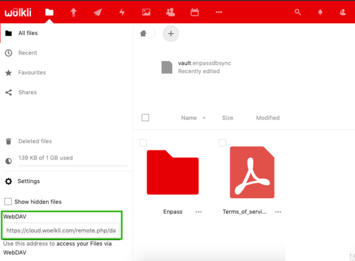Toggle the Settings section in sidebar

[29, 181]
